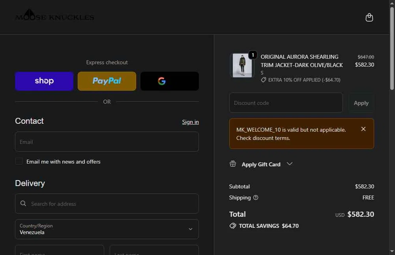The height and width of the screenshot is (255, 395).
Task: Click the Search for address field
Action: click(x=107, y=204)
